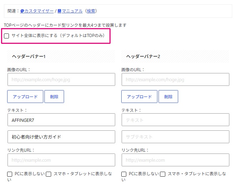Click 削除 button for ヘッダーバナー2
234x187 pixels.
[x=168, y=97]
